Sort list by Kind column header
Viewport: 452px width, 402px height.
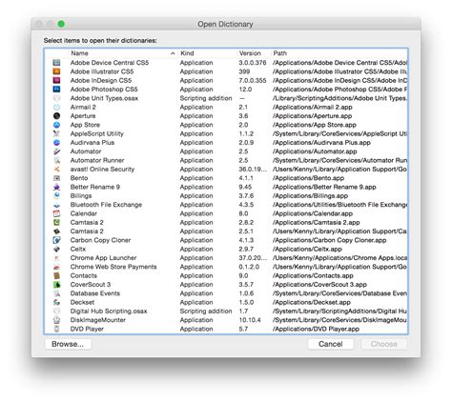tap(187, 53)
